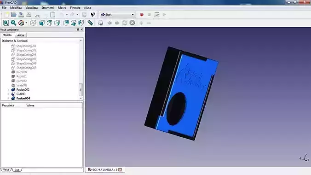Expand the Cut033 tree node
The image size is (311, 175).
tap(8, 94)
